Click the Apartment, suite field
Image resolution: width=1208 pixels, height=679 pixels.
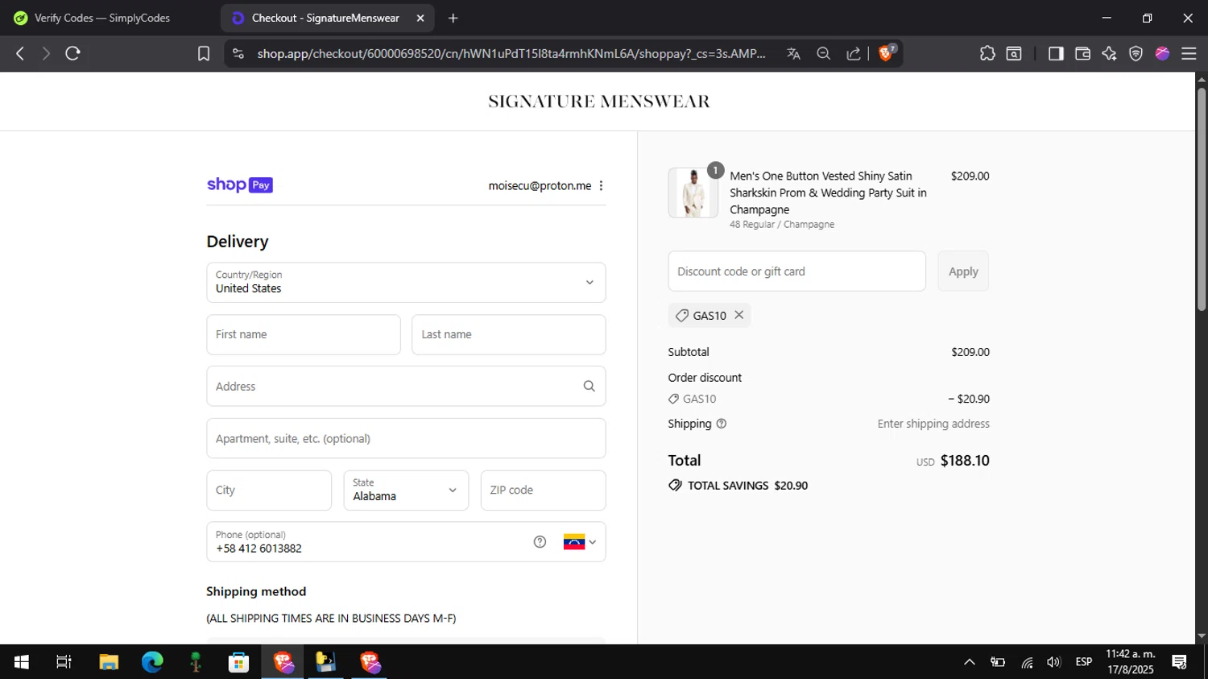pyautogui.click(x=406, y=438)
